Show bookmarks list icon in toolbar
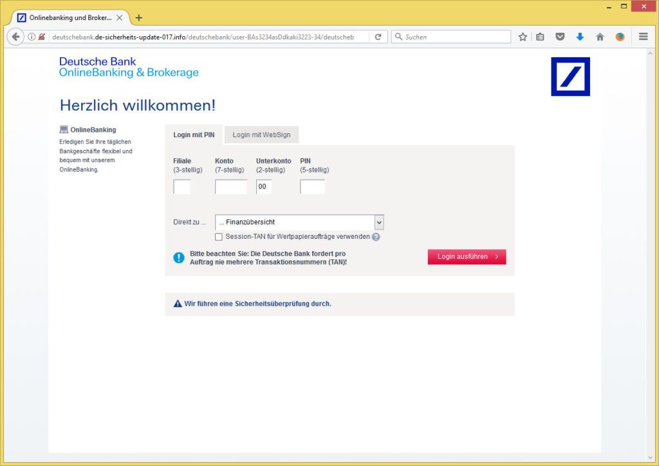 pyautogui.click(x=540, y=37)
